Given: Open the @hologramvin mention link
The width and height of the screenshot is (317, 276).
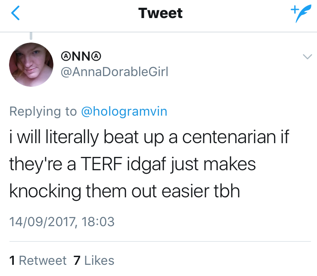Looking at the screenshot, I should [124, 111].
